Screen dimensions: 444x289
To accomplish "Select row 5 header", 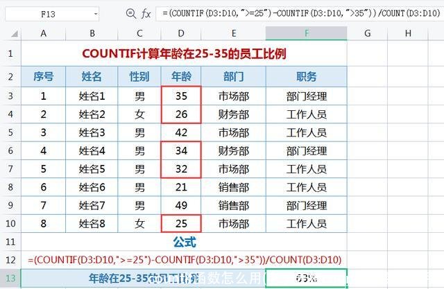I will 10,132.
